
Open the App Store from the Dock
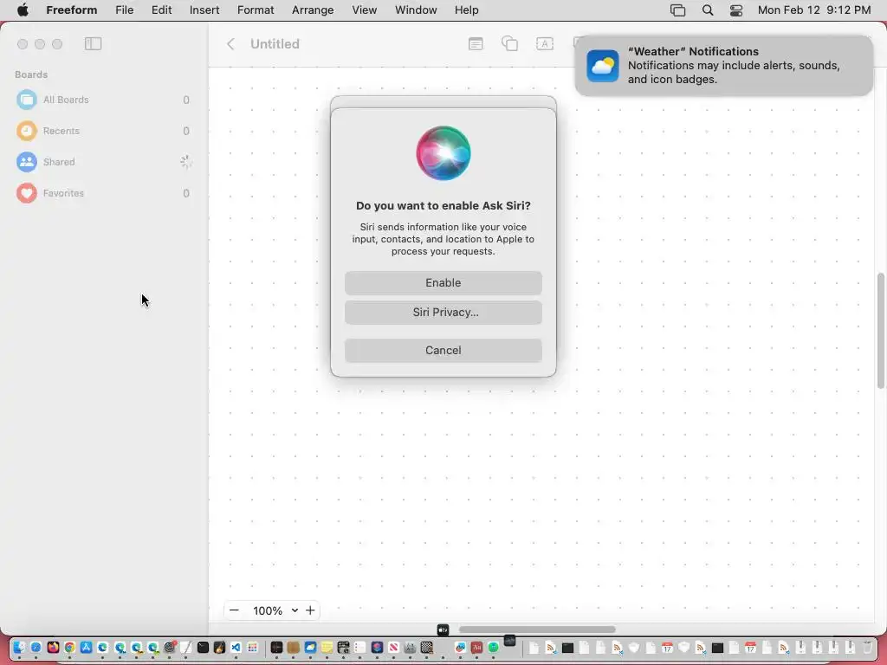[86, 647]
